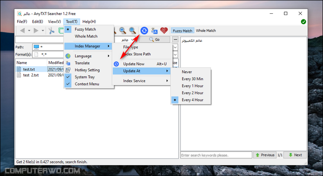Image resolution: width=323 pixels, height=176 pixels.
Task: Open the Help(H) menu
Action: click(x=89, y=22)
